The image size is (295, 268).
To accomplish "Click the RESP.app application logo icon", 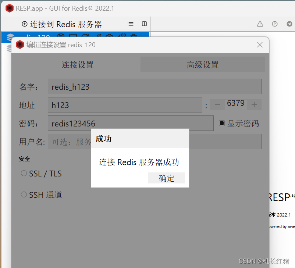I will click(10, 8).
